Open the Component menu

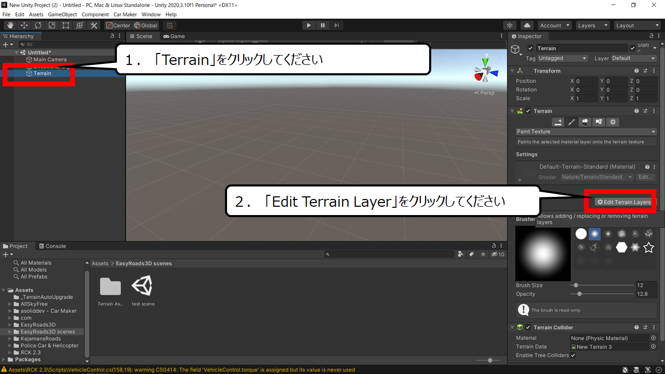click(95, 15)
